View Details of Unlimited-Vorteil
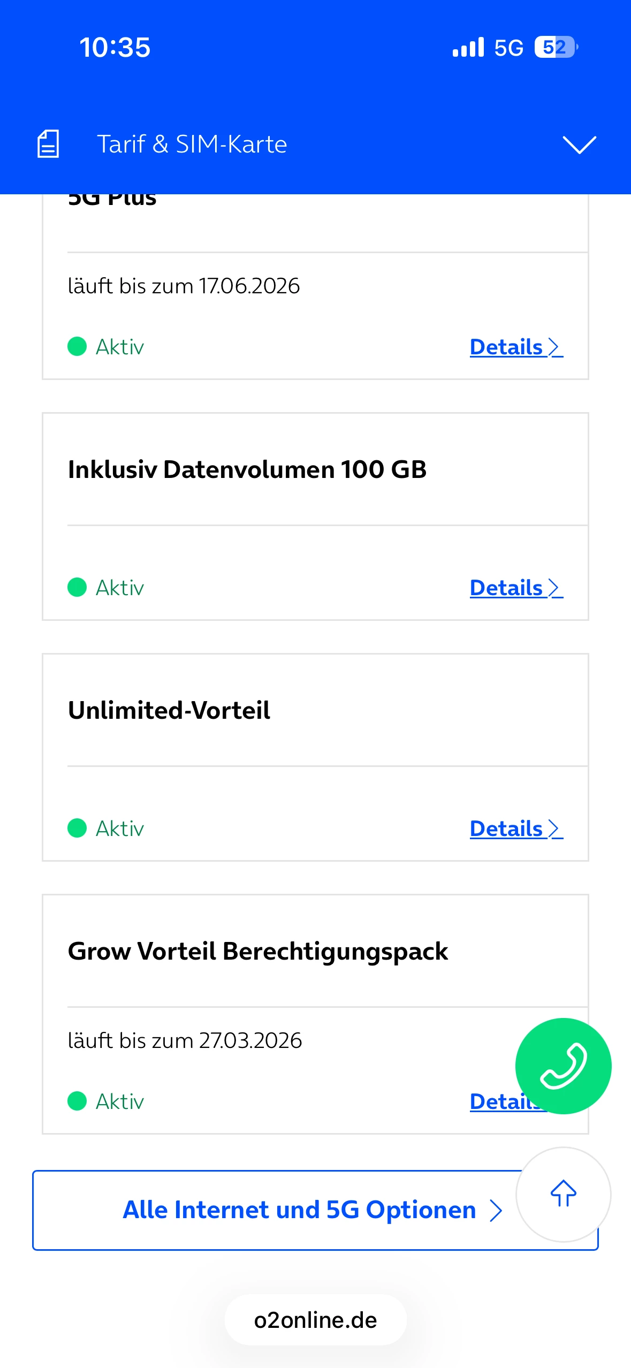 coord(516,829)
